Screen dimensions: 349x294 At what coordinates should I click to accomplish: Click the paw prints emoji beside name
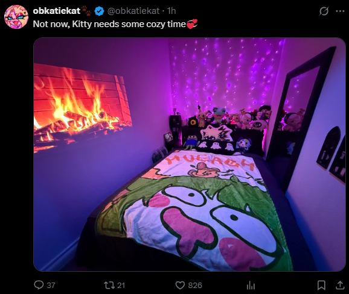(86, 11)
